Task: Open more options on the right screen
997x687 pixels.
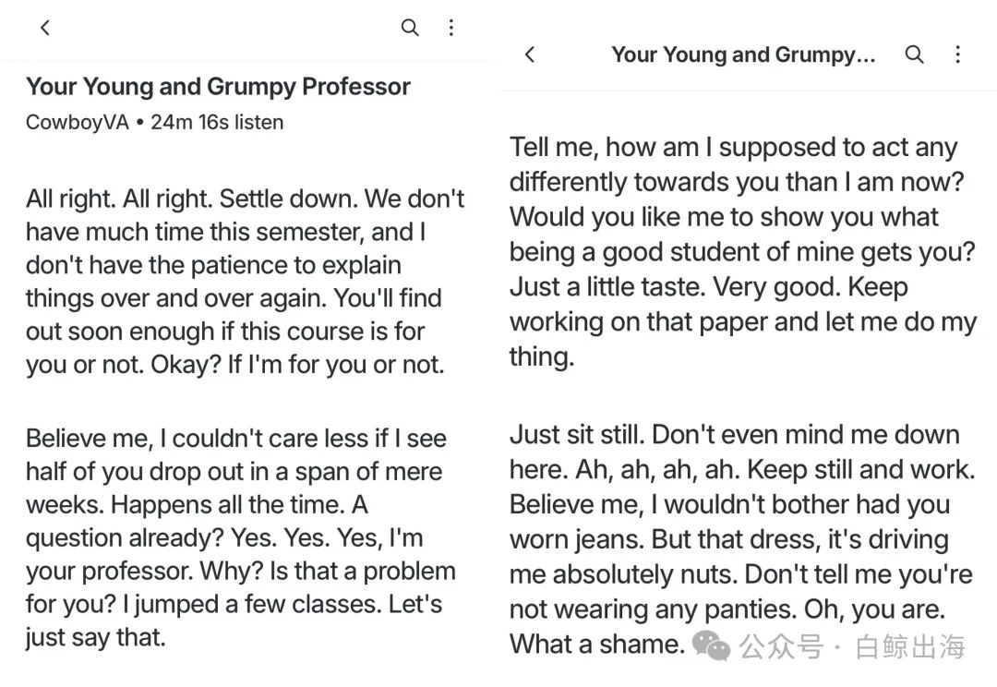Action: pyautogui.click(x=957, y=54)
